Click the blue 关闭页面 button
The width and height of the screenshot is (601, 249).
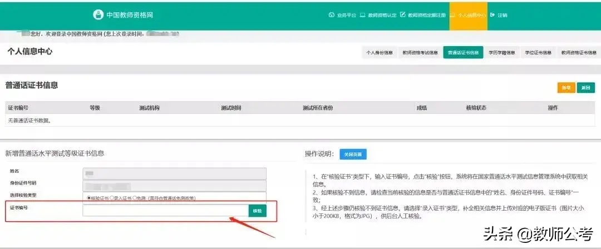coord(353,154)
